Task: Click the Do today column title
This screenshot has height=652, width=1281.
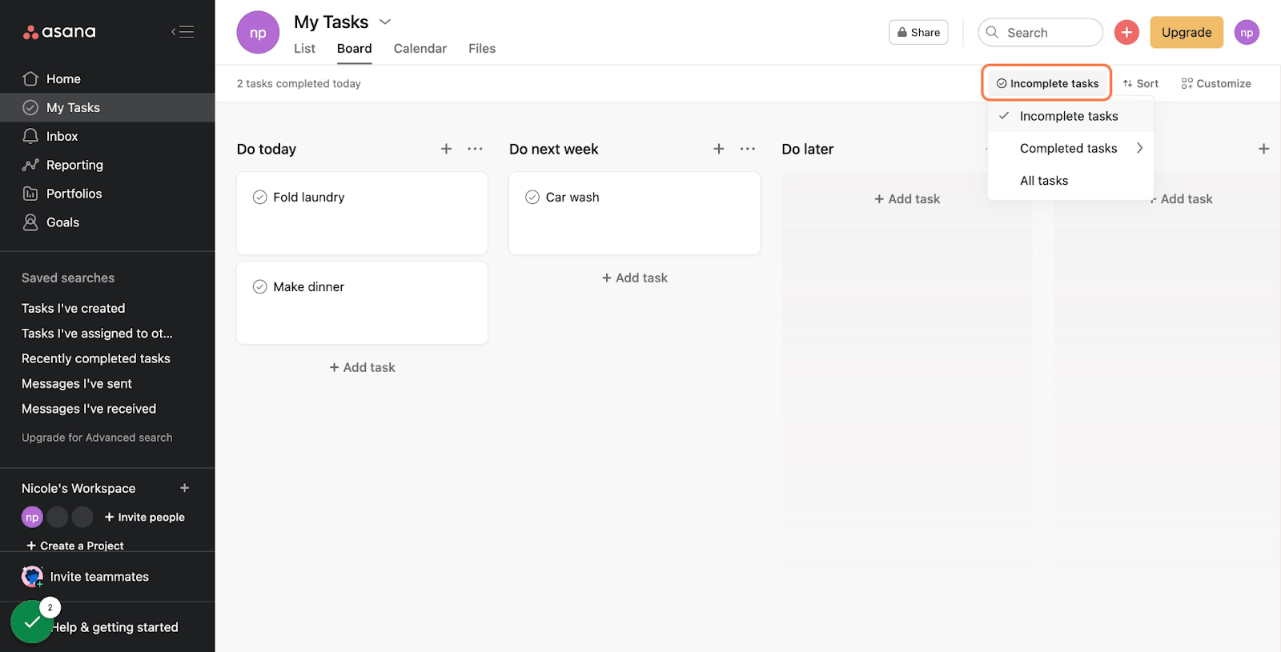Action: [267, 149]
